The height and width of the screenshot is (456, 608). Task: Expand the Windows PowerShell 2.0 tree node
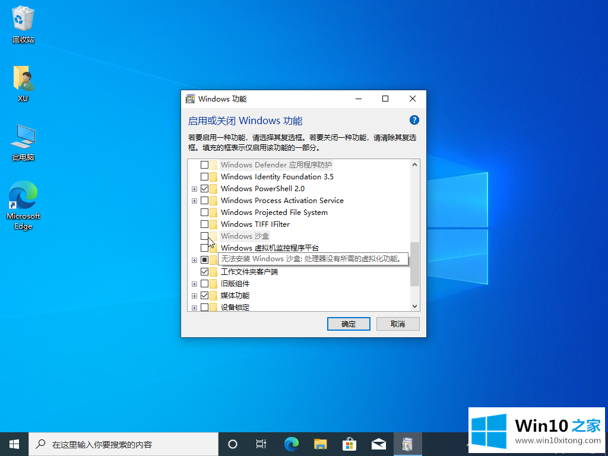(x=194, y=189)
